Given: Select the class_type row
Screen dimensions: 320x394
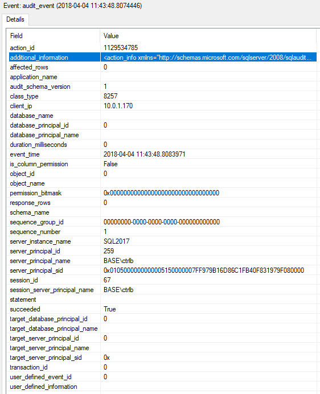Looking at the screenshot, I should (163, 96).
